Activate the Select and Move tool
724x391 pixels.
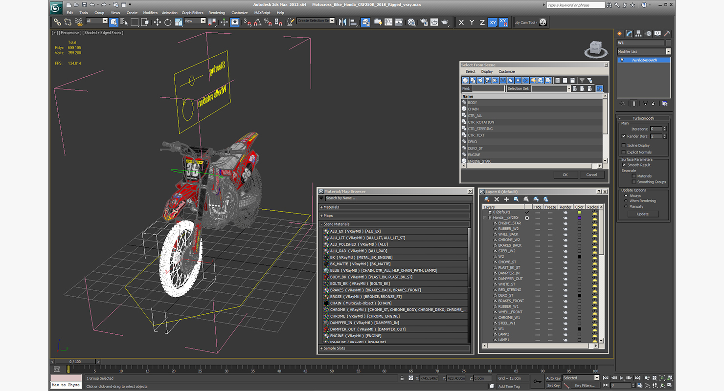tap(157, 22)
